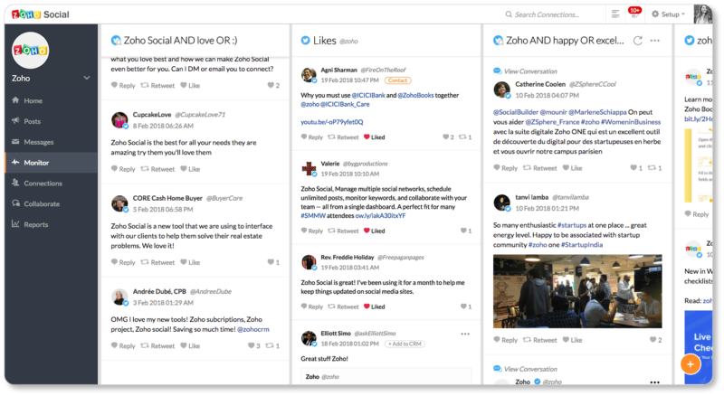Click the list menu icon beside search
The width and height of the screenshot is (724, 396).
pos(615,14)
